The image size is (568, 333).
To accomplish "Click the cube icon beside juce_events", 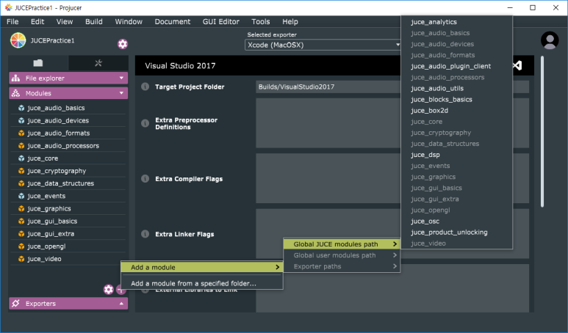I will click(21, 196).
